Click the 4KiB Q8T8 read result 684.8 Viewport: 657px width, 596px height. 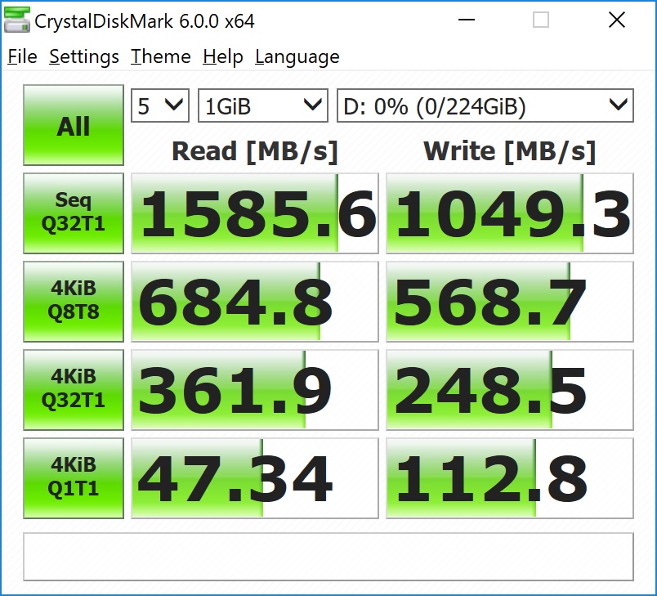tap(255, 302)
